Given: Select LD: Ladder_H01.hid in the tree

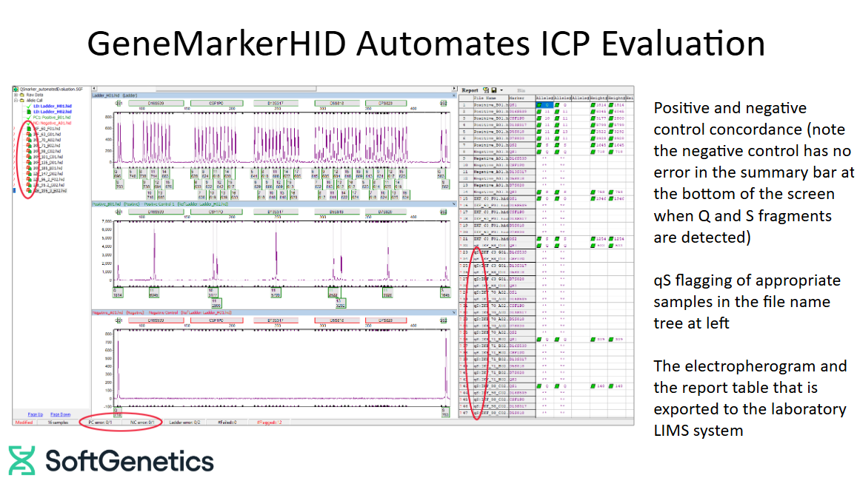Looking at the screenshot, I should coord(53,106).
